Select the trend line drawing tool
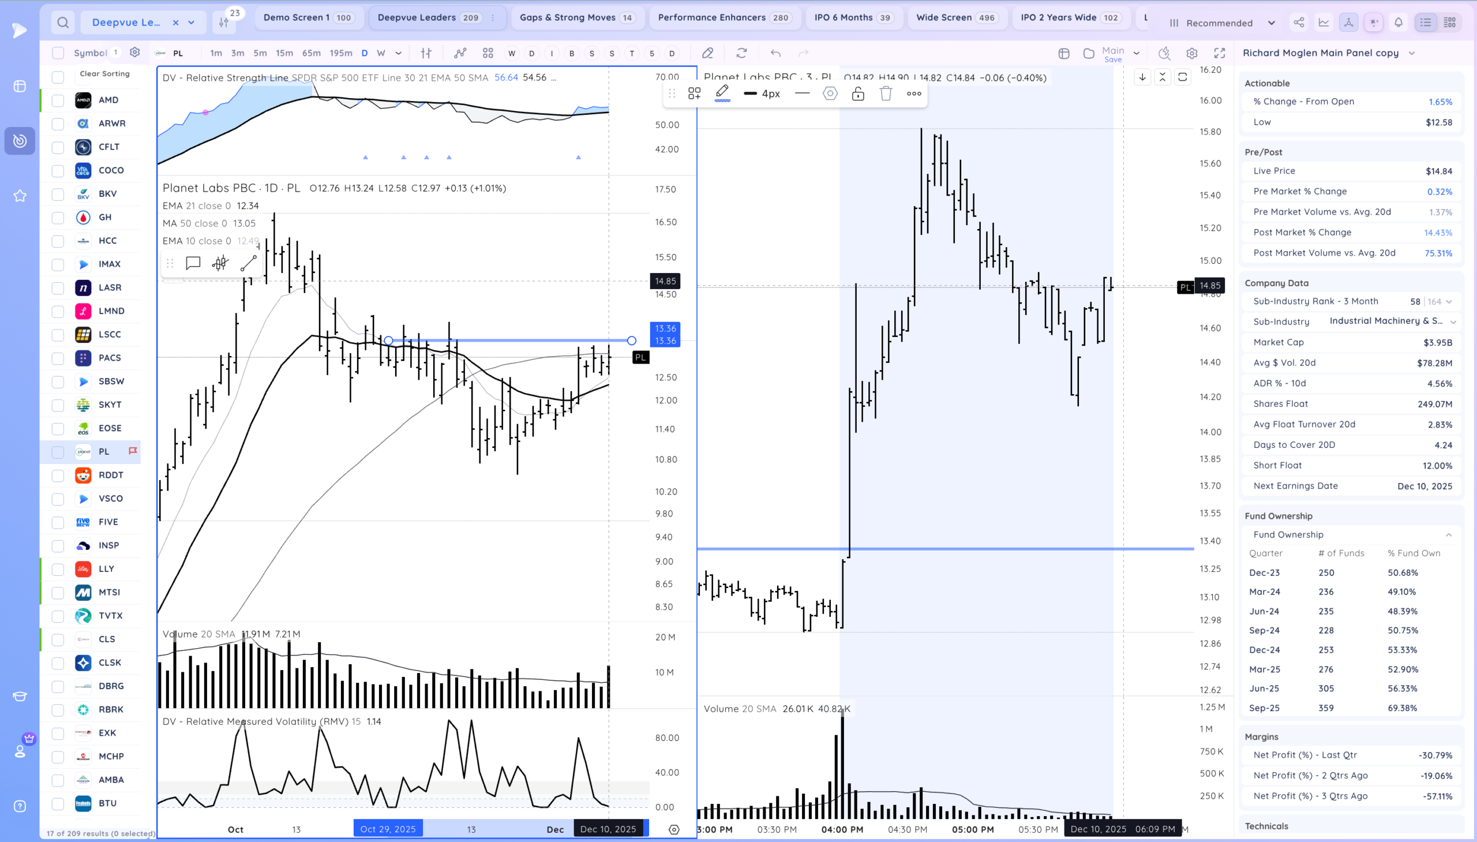Viewport: 1477px width, 842px height. click(x=249, y=263)
